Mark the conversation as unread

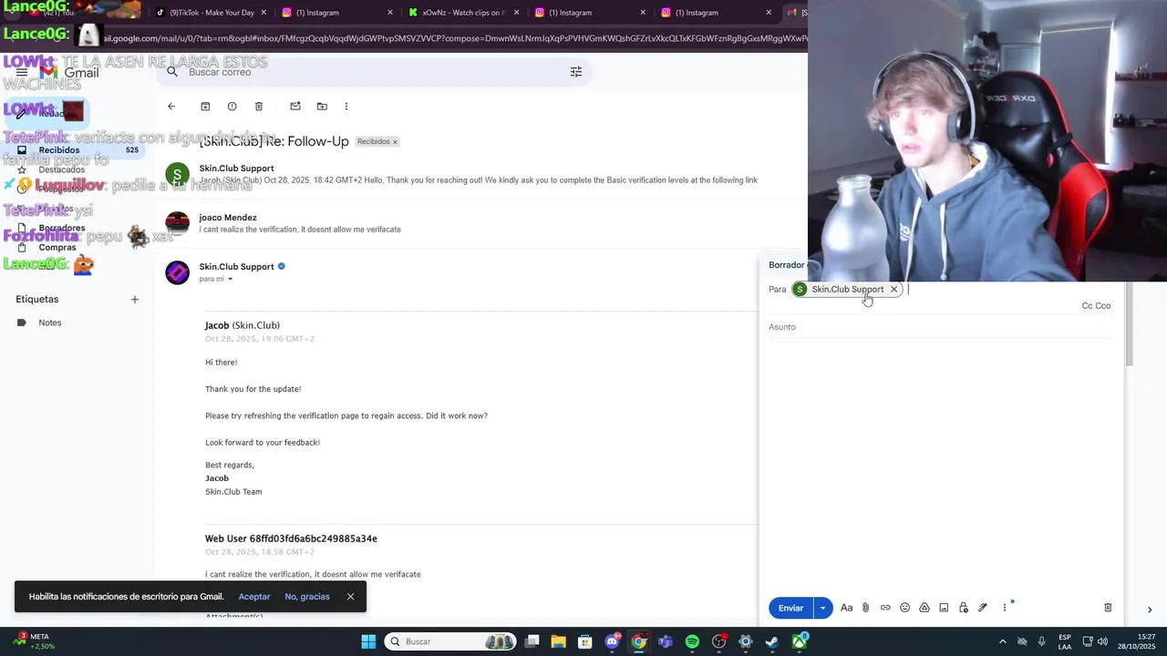click(295, 107)
